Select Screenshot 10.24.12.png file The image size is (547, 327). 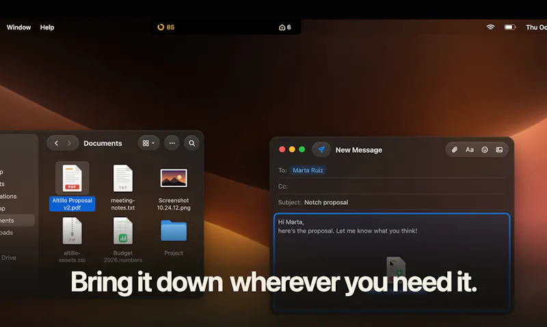(174, 188)
